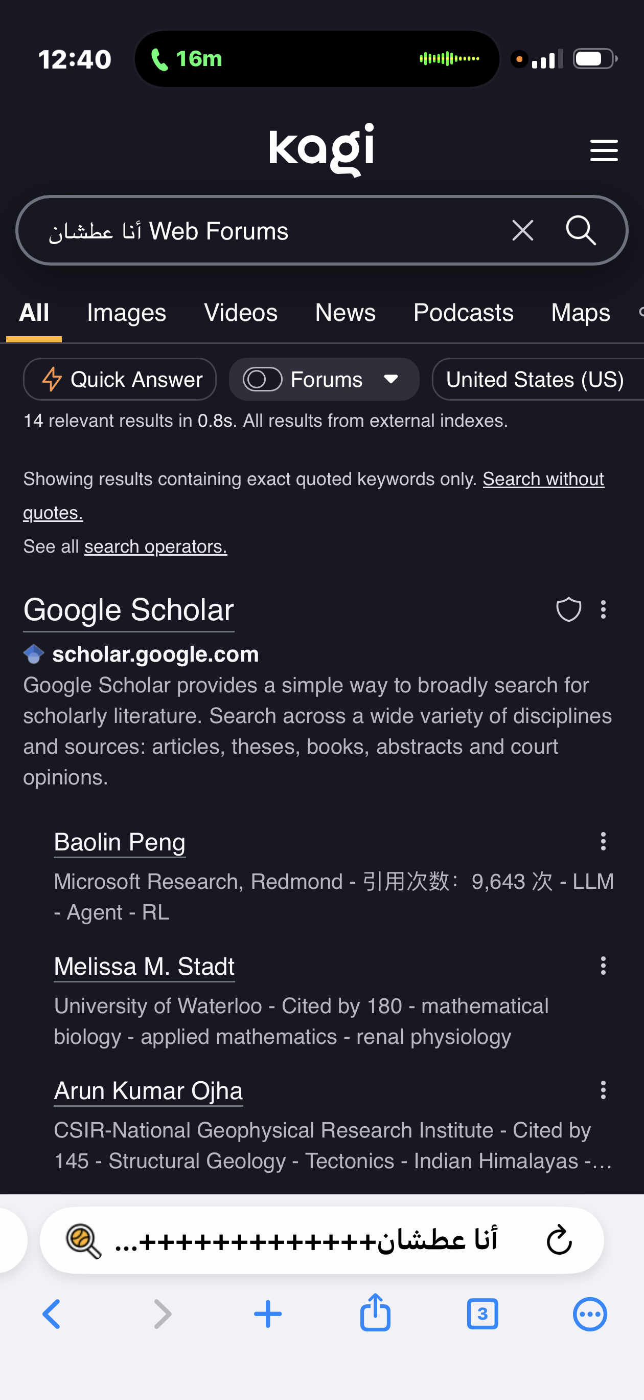
Task: Tap the shield icon beside Google Scholar
Action: point(568,609)
